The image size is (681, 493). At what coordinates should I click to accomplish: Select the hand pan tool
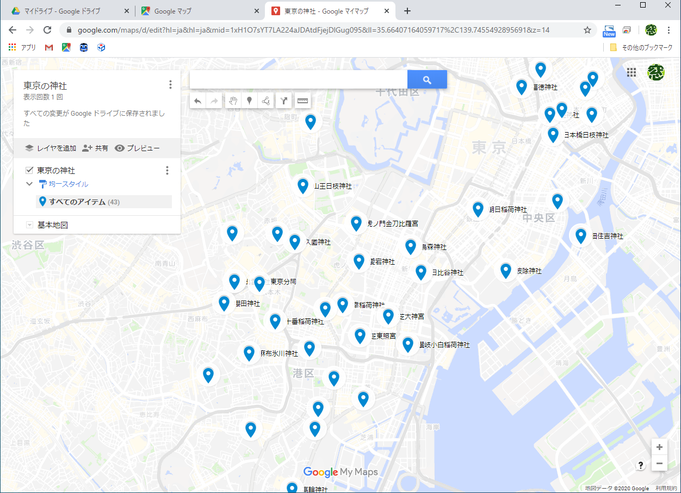(233, 101)
